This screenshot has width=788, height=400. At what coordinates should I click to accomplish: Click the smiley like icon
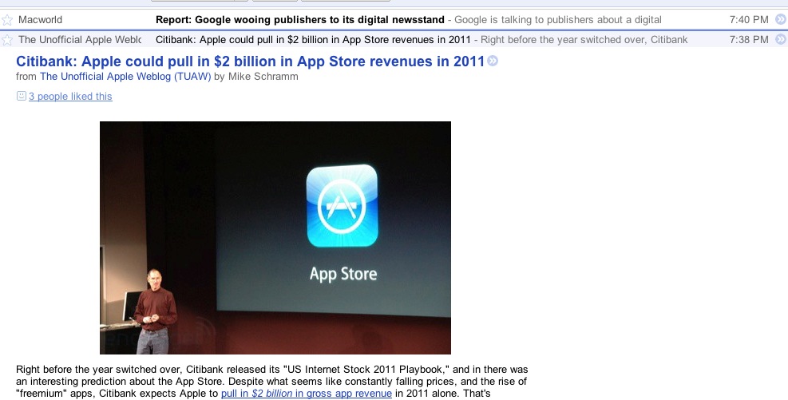(x=21, y=96)
